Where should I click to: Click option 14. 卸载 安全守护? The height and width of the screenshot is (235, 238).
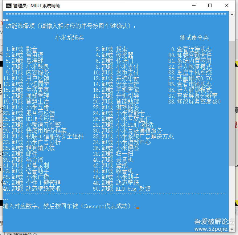click(116, 84)
